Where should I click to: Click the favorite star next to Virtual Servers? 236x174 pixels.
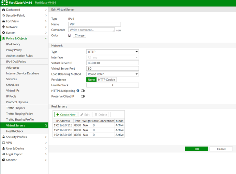[46, 125]
